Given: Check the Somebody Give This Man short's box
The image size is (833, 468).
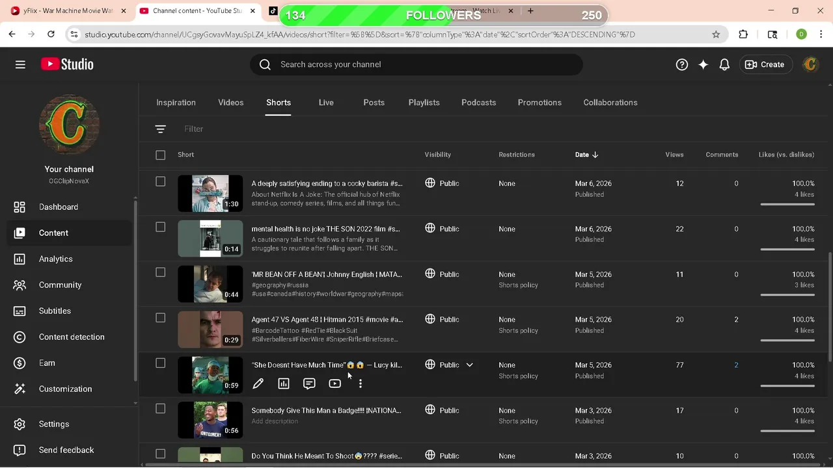Looking at the screenshot, I should 160,409.
